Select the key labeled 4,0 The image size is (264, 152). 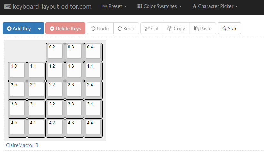[17, 128]
